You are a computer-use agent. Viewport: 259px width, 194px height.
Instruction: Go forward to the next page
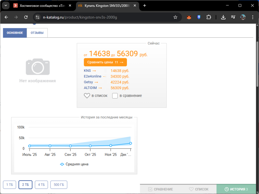[16, 17]
